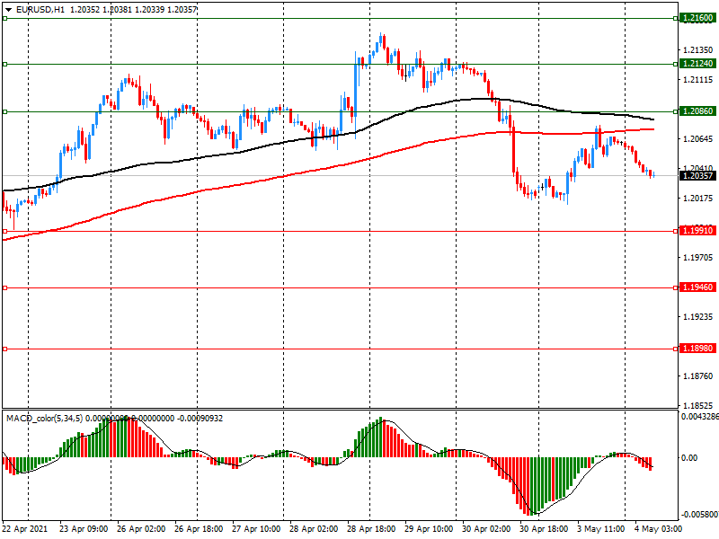Click the 1.20860 green level price label
This screenshot has width=719, height=539.
click(697, 111)
